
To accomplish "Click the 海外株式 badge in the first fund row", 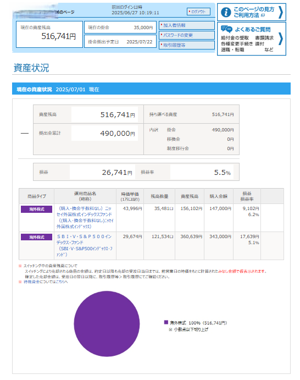I will point(37,209).
